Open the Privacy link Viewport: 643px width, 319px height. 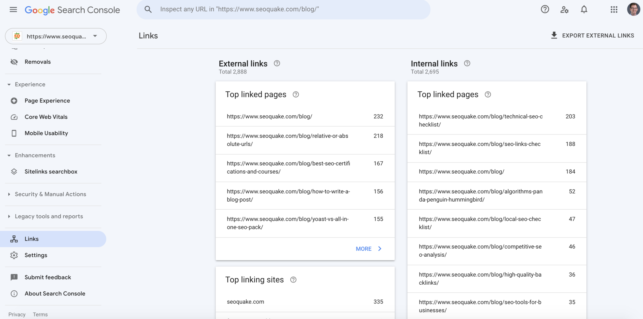(x=17, y=314)
